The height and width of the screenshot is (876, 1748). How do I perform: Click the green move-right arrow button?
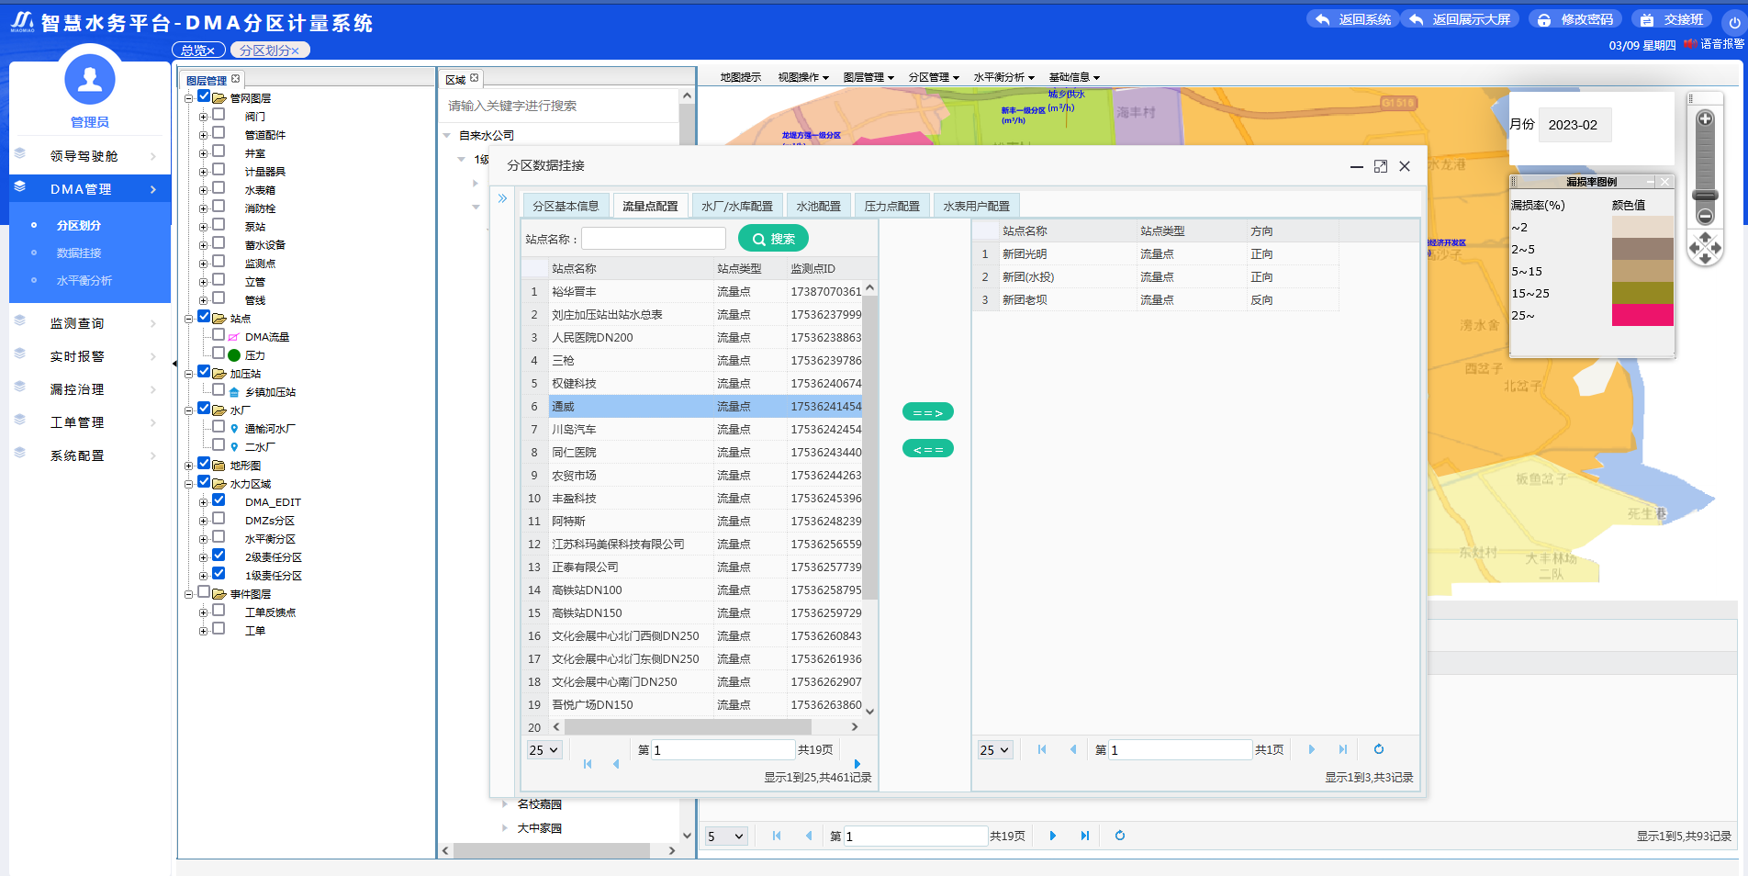click(x=927, y=412)
